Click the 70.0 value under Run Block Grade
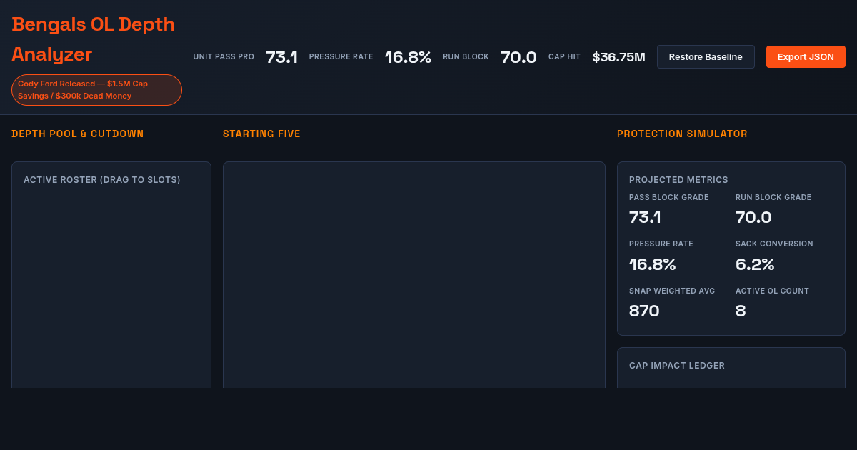 (753, 217)
